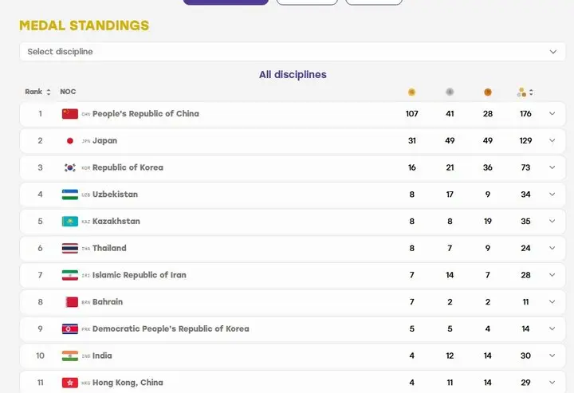Expand Kazakhstan row chevron
The image size is (574, 393).
552,221
